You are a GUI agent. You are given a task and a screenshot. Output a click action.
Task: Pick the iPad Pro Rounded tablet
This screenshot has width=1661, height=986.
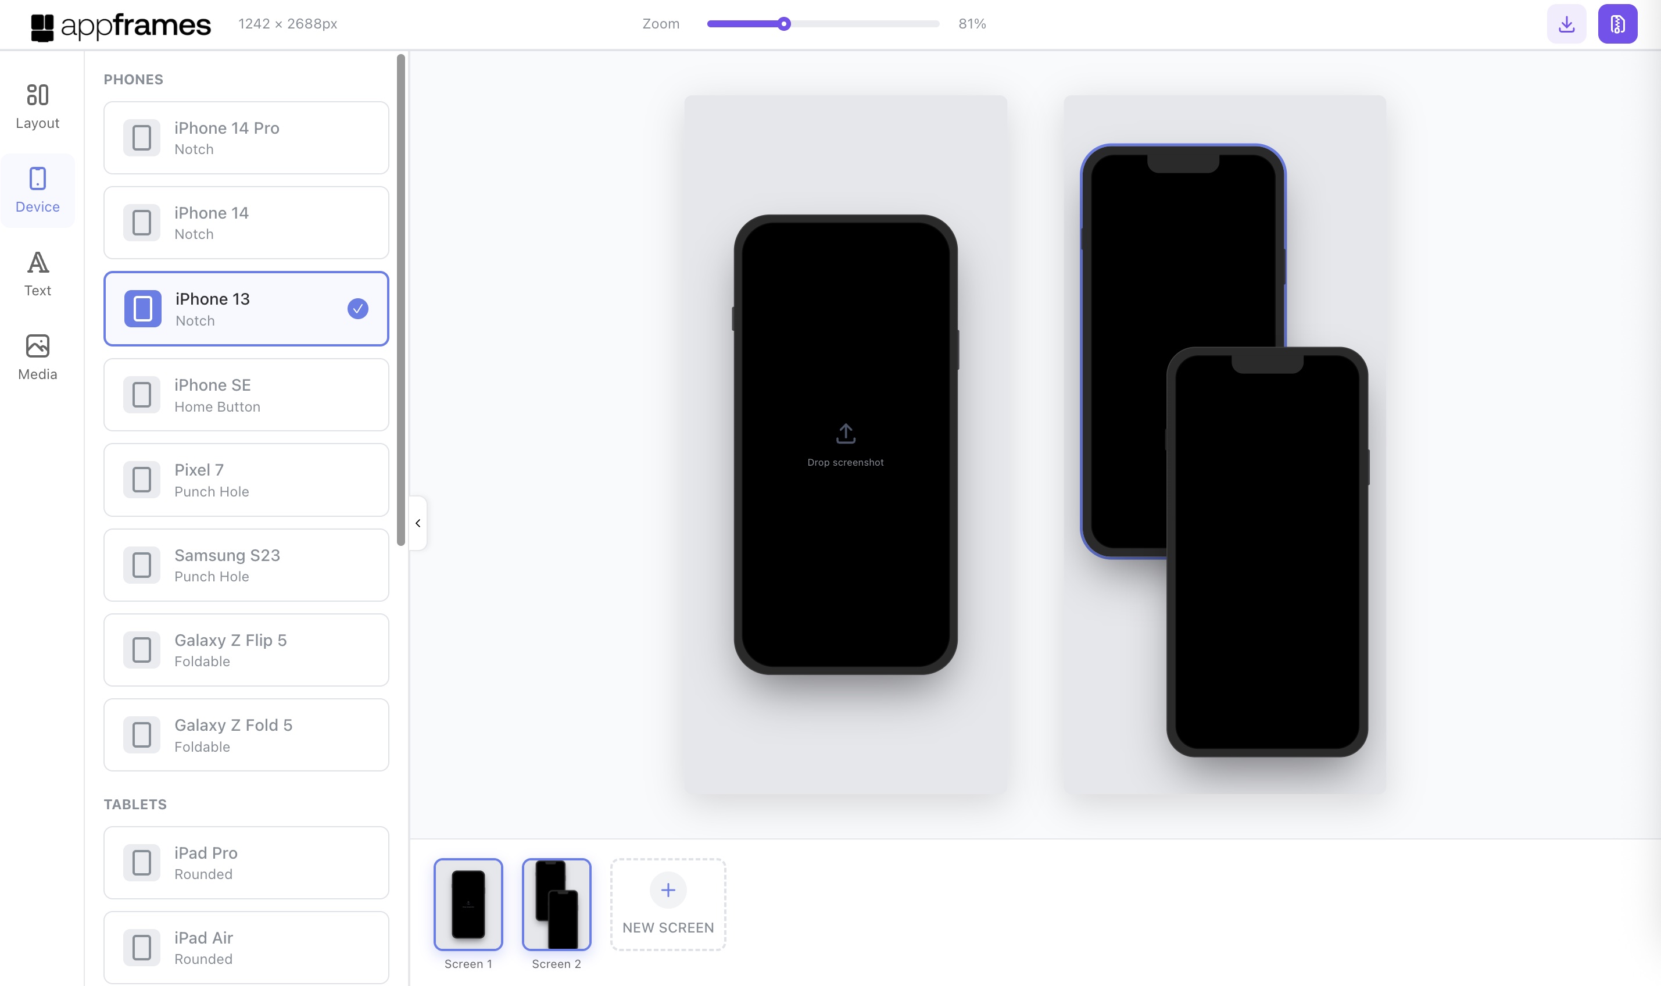pyautogui.click(x=246, y=862)
